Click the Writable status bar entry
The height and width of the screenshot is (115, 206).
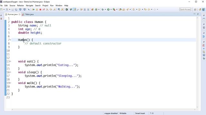pos(123,113)
